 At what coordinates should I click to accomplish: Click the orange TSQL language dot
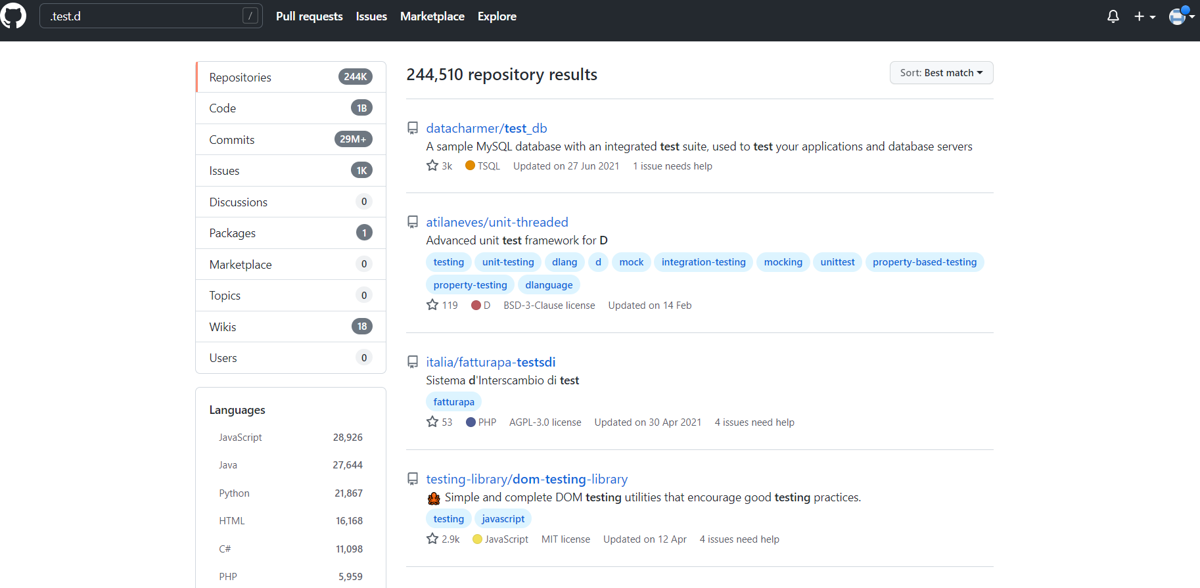470,166
